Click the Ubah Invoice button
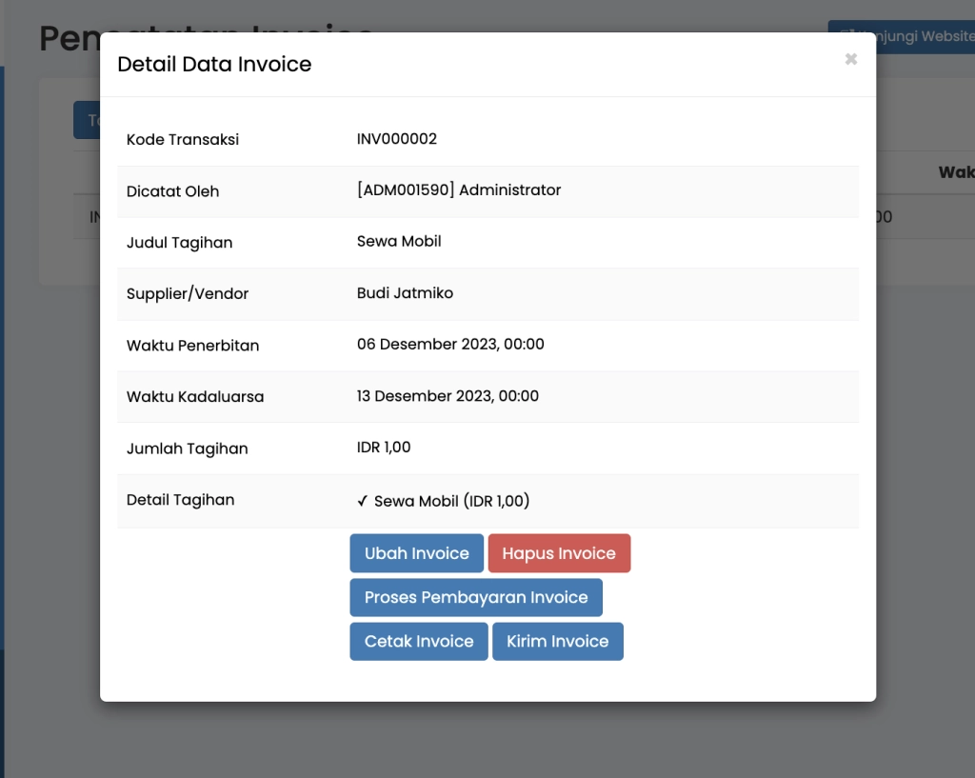This screenshot has width=975, height=778. pos(416,553)
